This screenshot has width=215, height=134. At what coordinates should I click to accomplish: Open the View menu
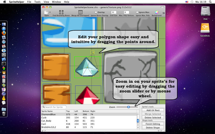(x=46, y=2)
